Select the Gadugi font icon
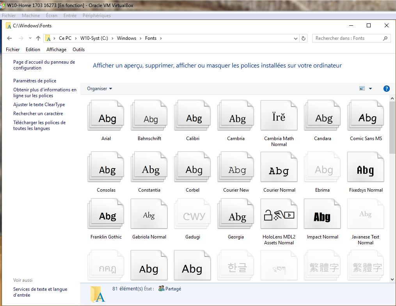This screenshot has height=306, width=396. pos(192,213)
